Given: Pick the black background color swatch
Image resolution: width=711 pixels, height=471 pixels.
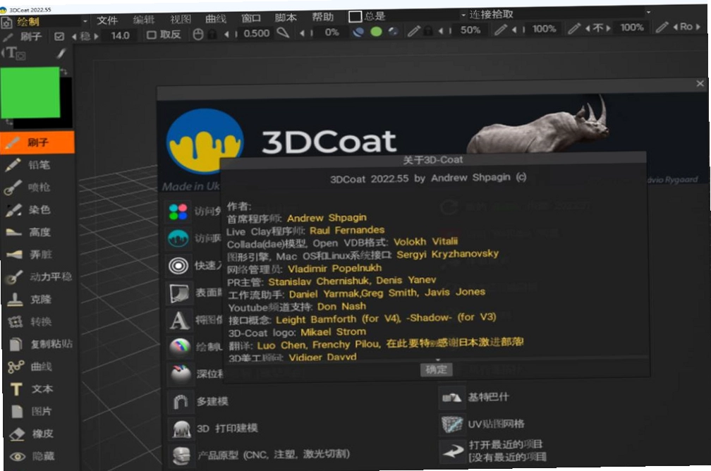Looking at the screenshot, I should [x=66, y=102].
